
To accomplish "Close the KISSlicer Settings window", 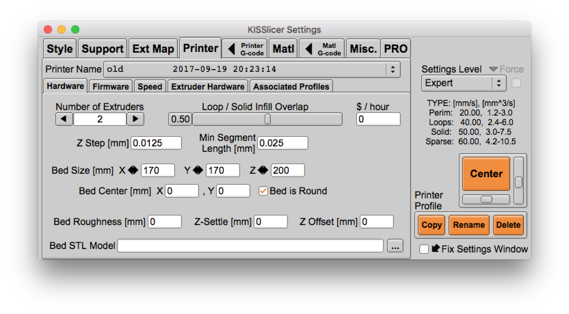I will pos(48,29).
